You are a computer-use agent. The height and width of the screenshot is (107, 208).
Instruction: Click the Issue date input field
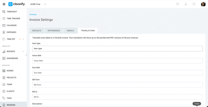(117, 60)
